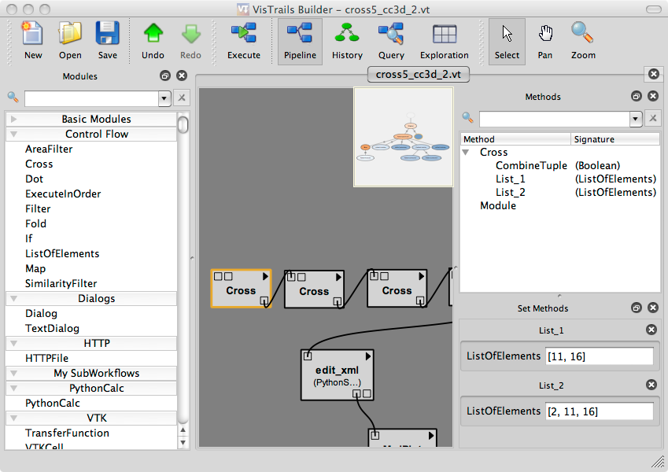Open the Methods search dropdown arrow
This screenshot has height=472, width=668.
(636, 119)
